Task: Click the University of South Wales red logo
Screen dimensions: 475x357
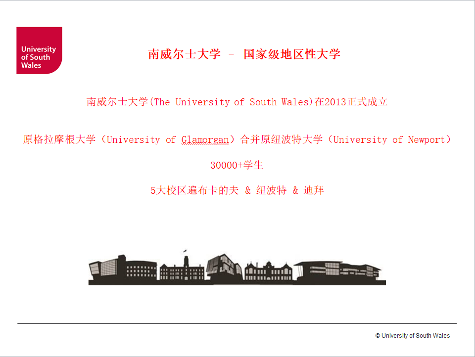Action: [39, 50]
